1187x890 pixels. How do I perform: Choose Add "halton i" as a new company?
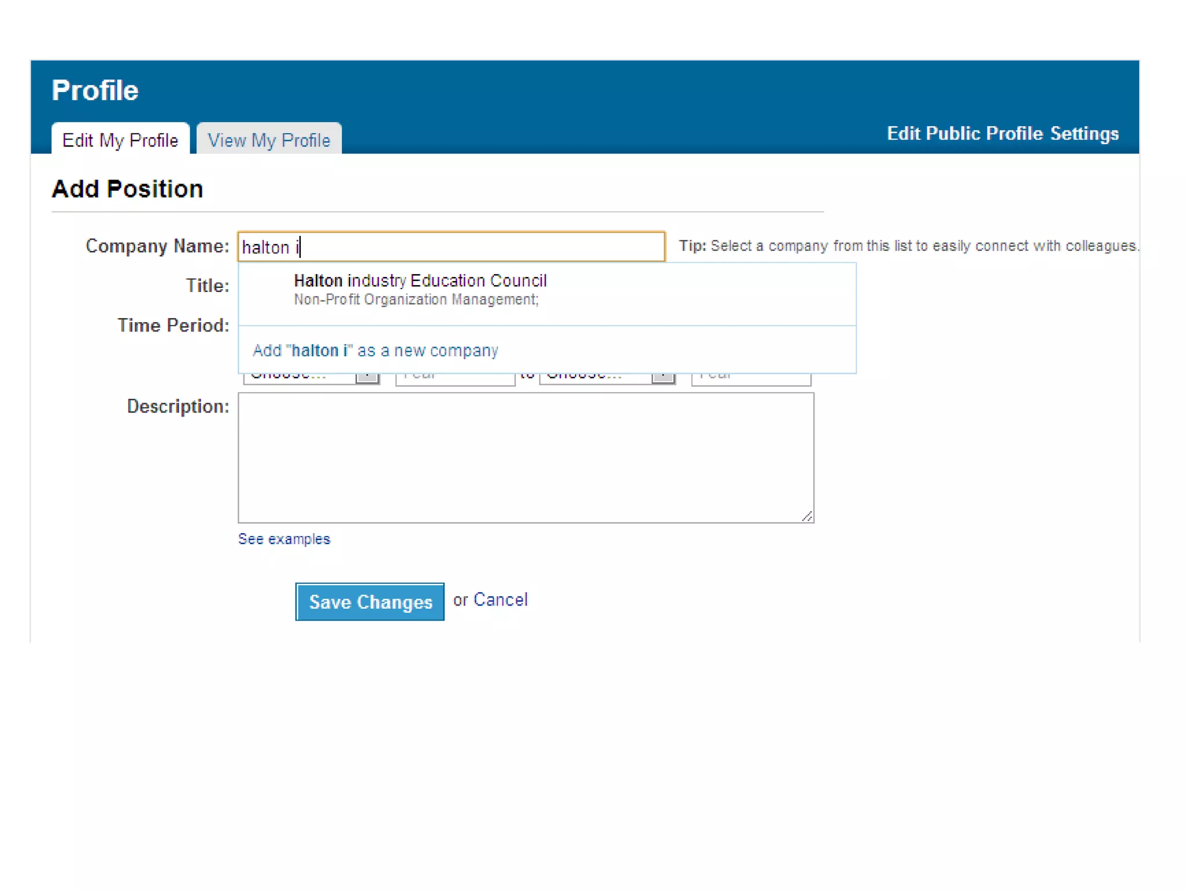click(375, 351)
